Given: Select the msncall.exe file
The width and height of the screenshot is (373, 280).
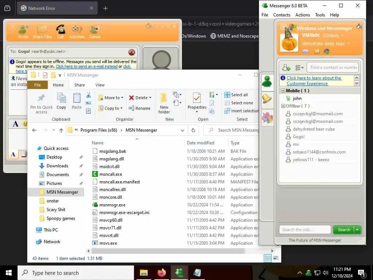Looking at the screenshot, I should point(111,174).
